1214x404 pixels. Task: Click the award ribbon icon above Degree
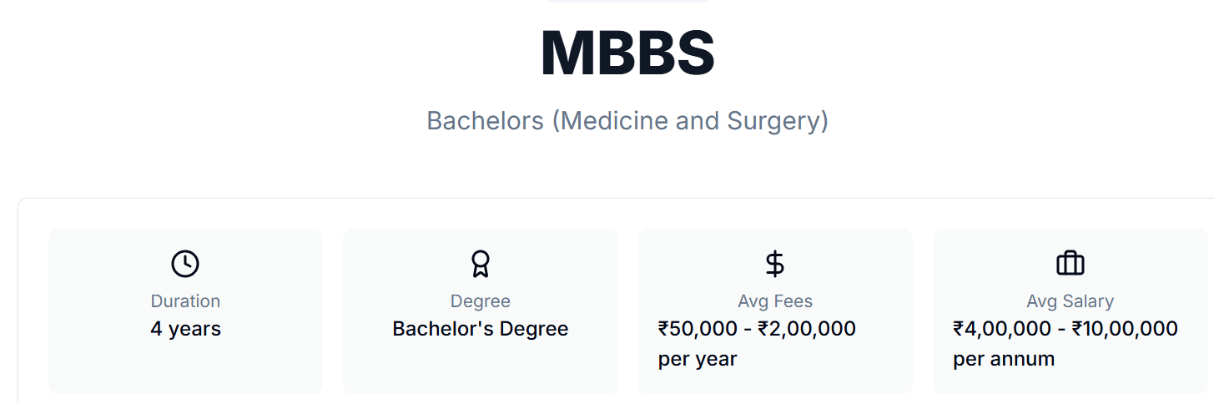[x=481, y=264]
